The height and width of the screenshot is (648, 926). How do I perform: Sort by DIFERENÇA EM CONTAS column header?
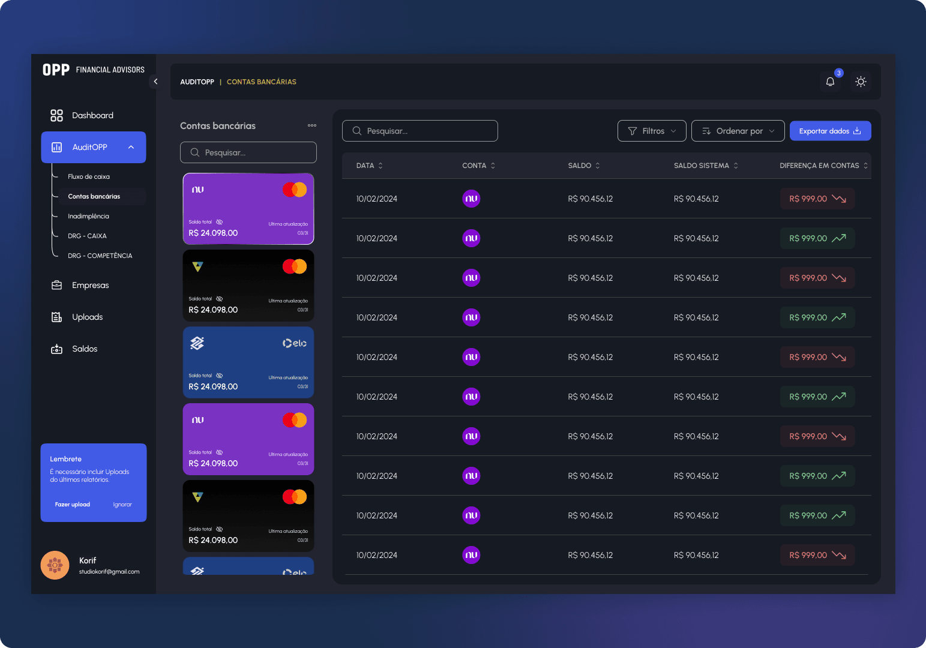click(x=824, y=166)
